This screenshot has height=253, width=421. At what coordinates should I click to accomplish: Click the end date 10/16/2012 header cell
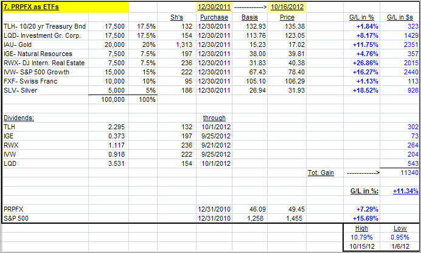pyautogui.click(x=287, y=7)
